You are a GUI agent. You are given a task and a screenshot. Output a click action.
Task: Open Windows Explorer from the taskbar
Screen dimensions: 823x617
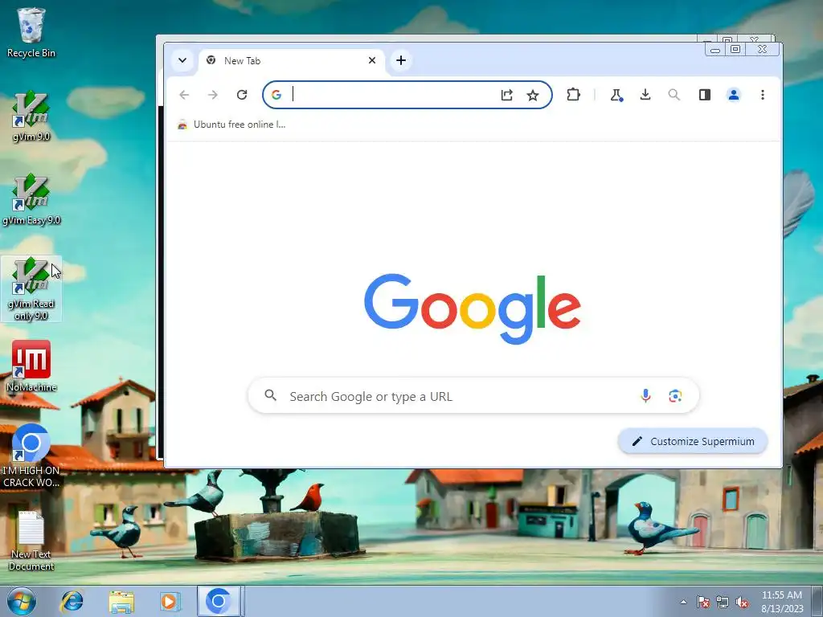tap(121, 601)
